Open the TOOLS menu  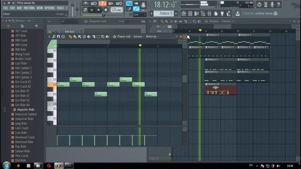61,8
